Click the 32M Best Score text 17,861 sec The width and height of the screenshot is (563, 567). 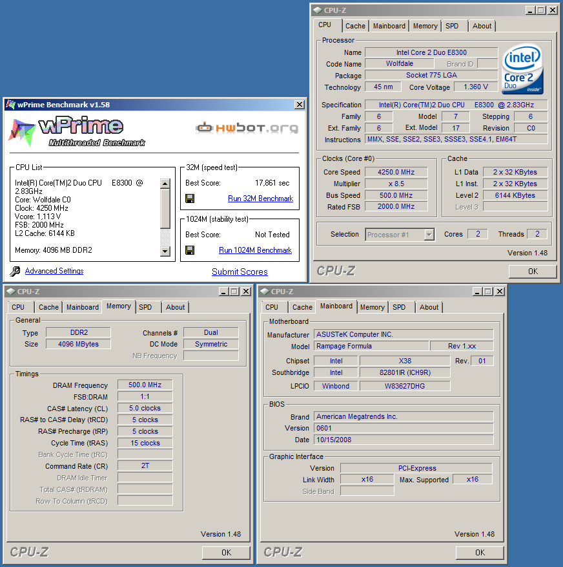point(272,183)
